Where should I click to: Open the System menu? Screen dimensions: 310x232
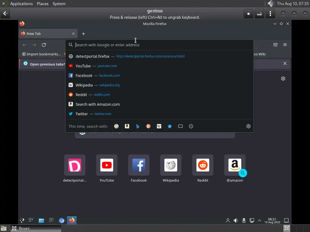coord(59,4)
